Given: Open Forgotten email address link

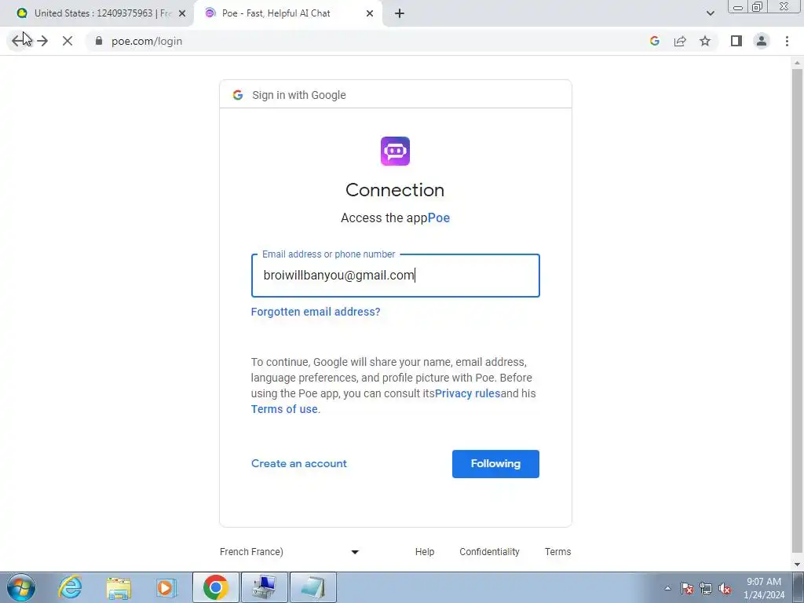Looking at the screenshot, I should coord(316,312).
